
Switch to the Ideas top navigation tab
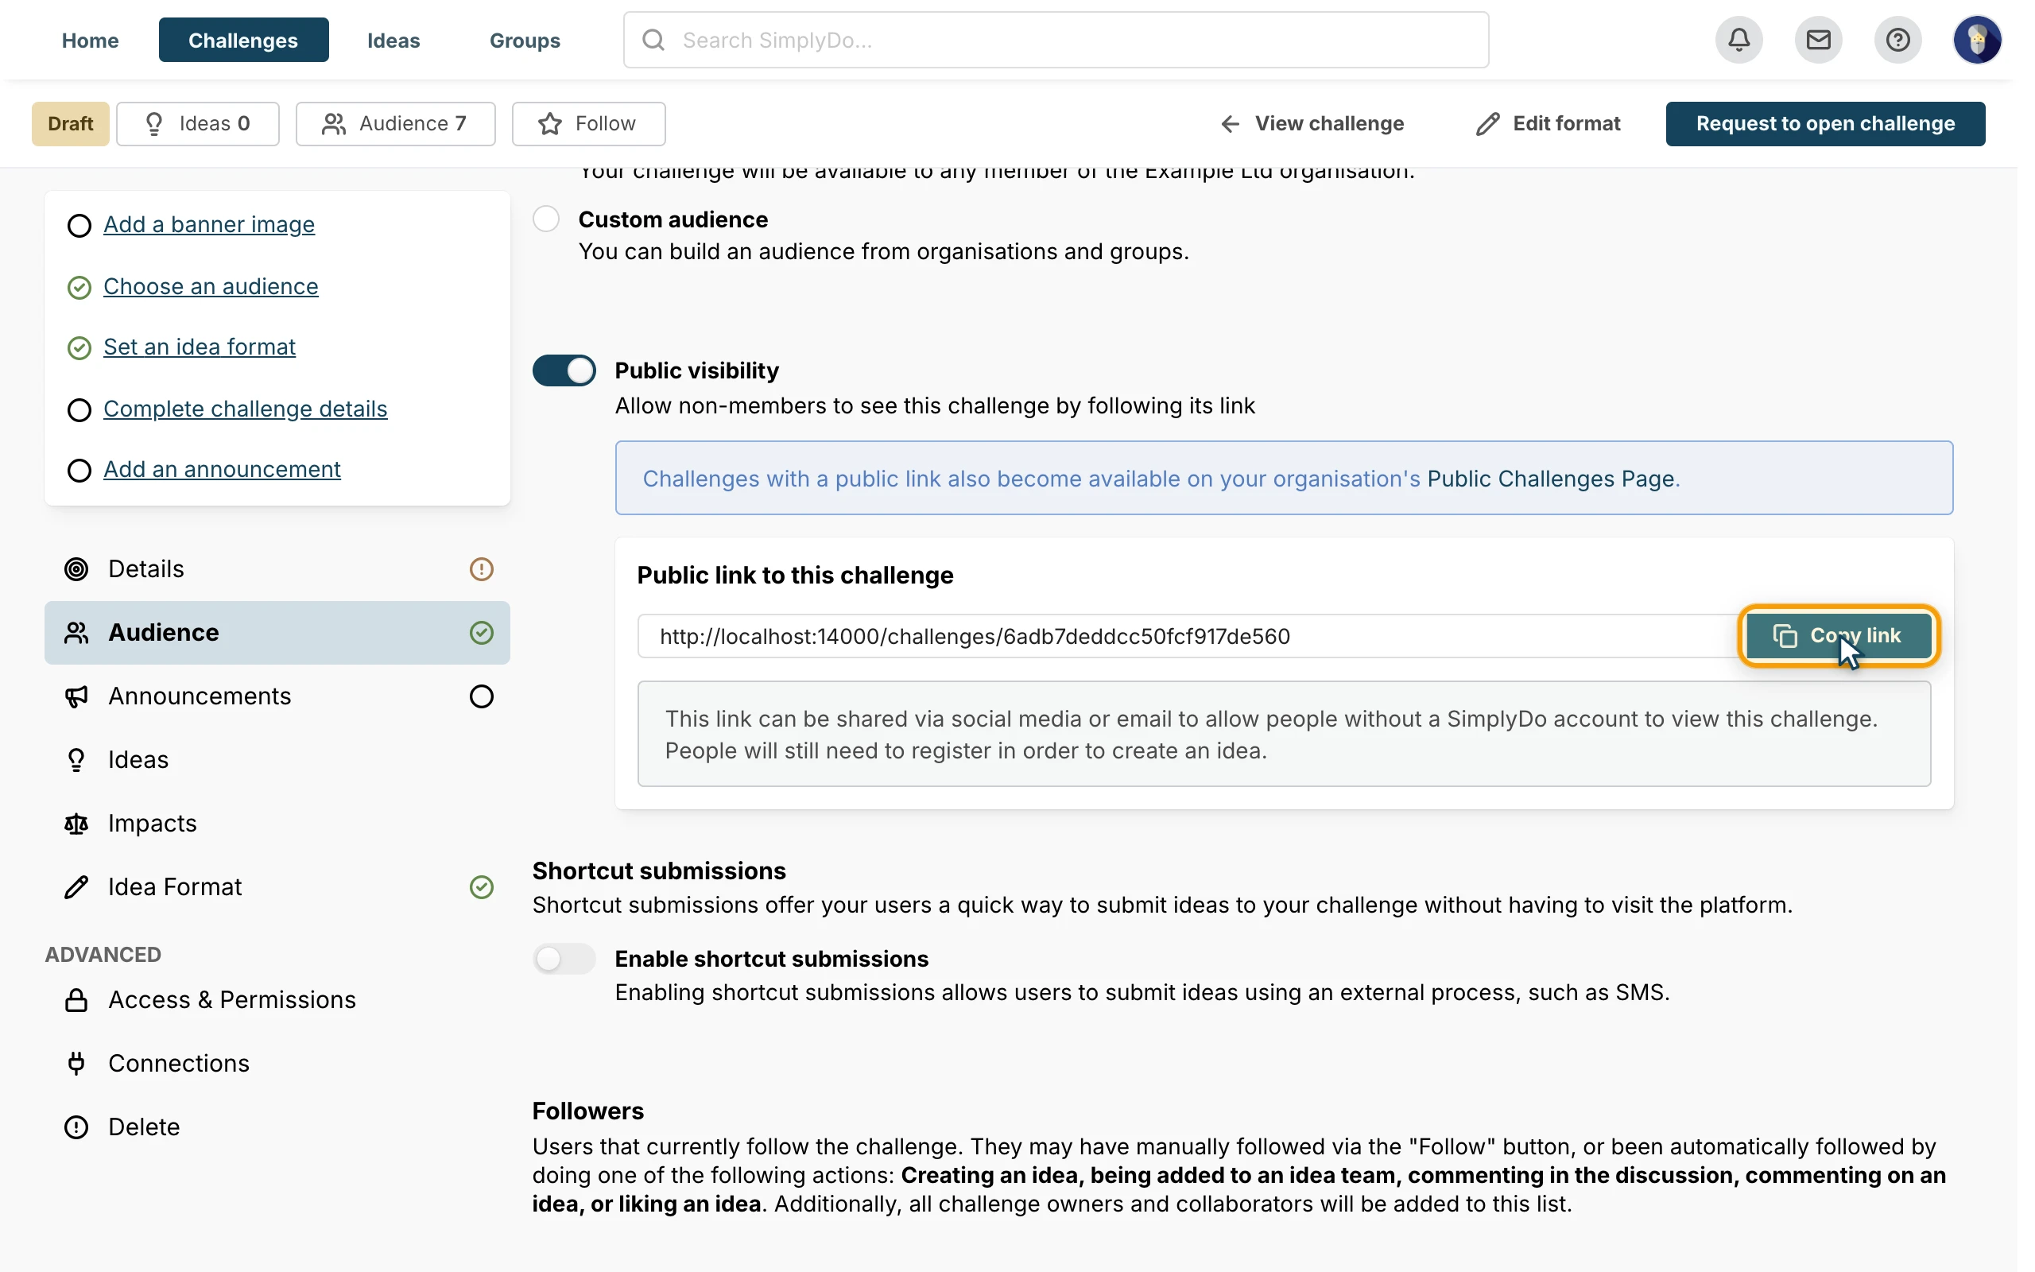[x=393, y=40]
